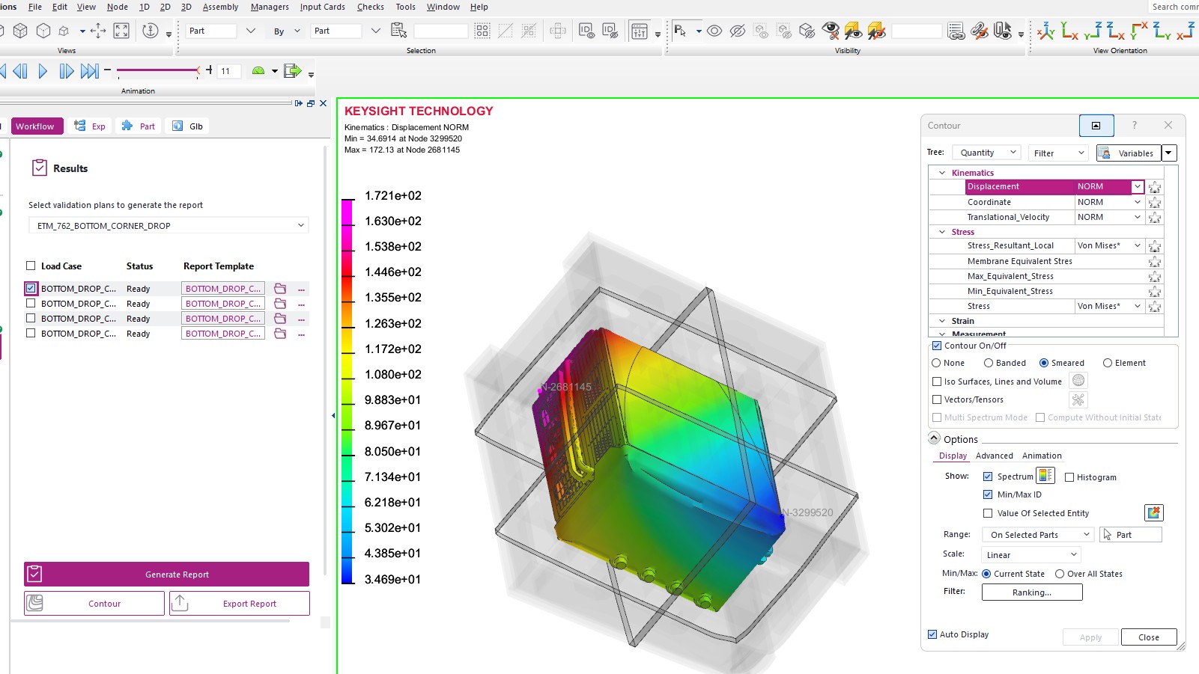Click the visibility list with link icon

[956, 31]
